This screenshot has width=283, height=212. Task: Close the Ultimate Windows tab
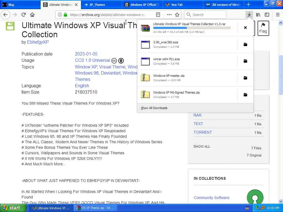click(x=76, y=5)
